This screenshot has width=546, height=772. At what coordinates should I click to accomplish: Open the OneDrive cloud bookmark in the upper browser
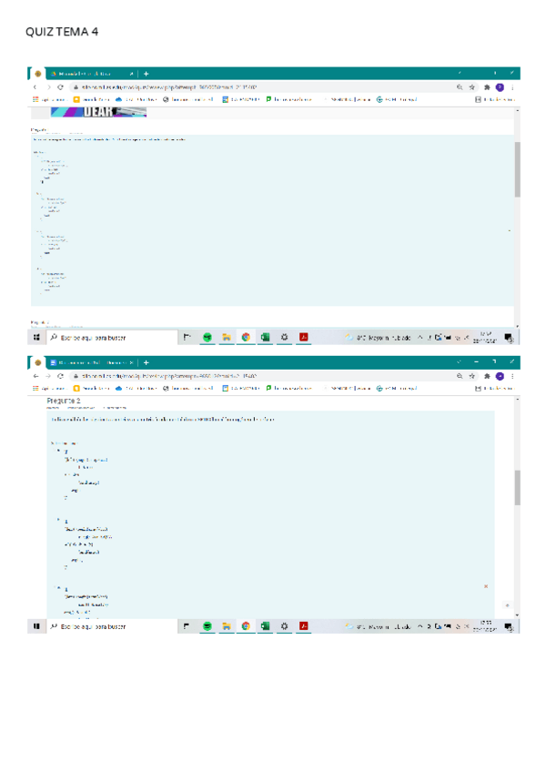point(136,99)
